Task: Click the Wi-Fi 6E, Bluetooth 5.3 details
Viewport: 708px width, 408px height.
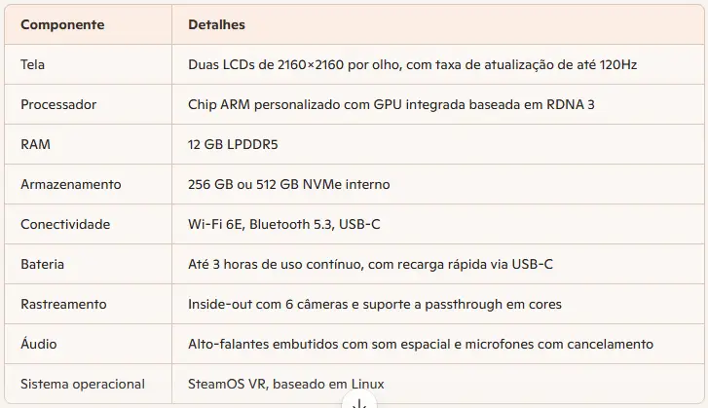Action: [x=283, y=224]
